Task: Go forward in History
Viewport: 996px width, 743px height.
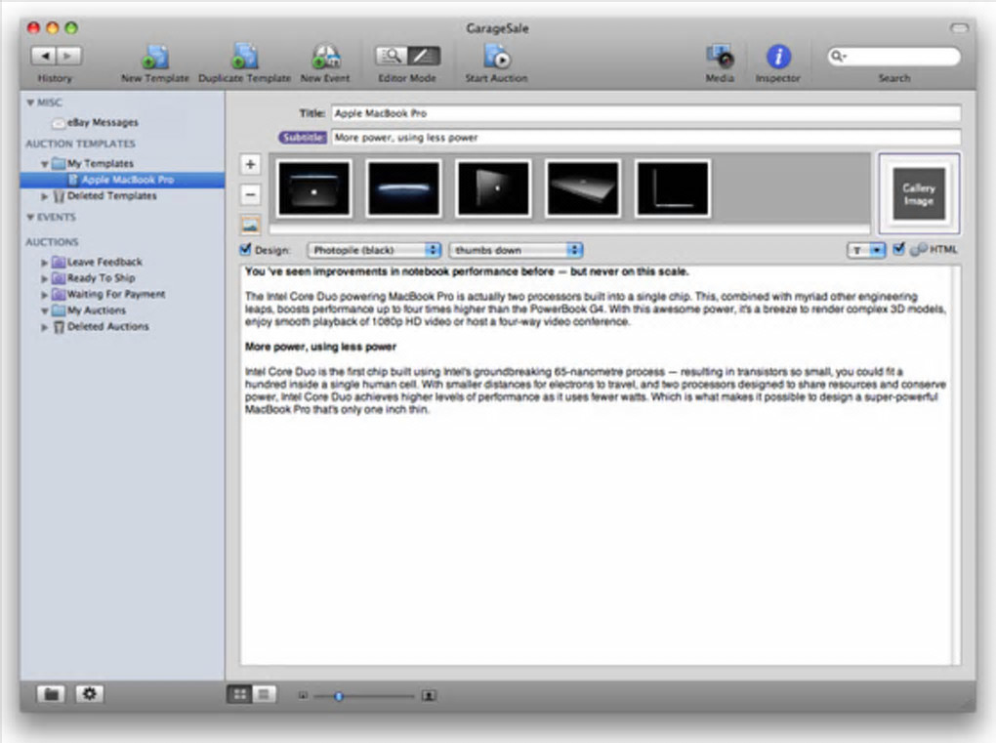Action: tap(68, 57)
